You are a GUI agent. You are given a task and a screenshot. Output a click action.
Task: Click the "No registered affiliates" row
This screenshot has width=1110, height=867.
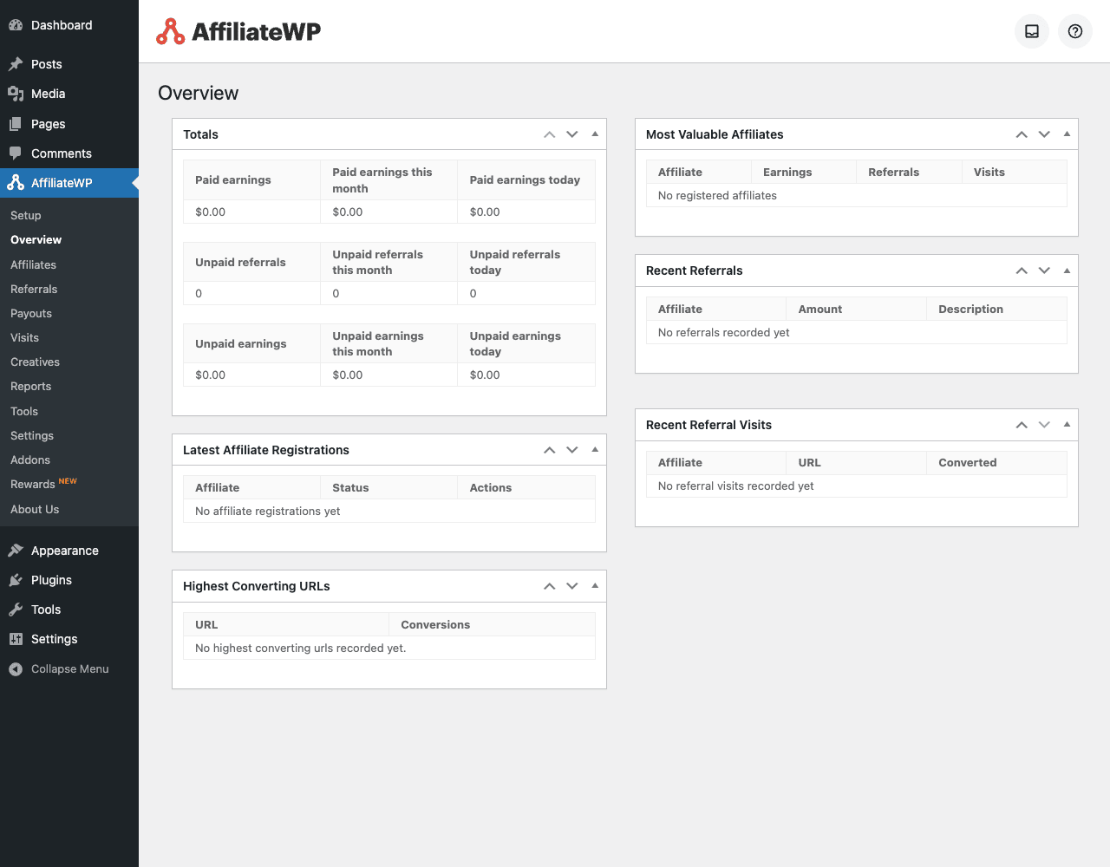[857, 195]
